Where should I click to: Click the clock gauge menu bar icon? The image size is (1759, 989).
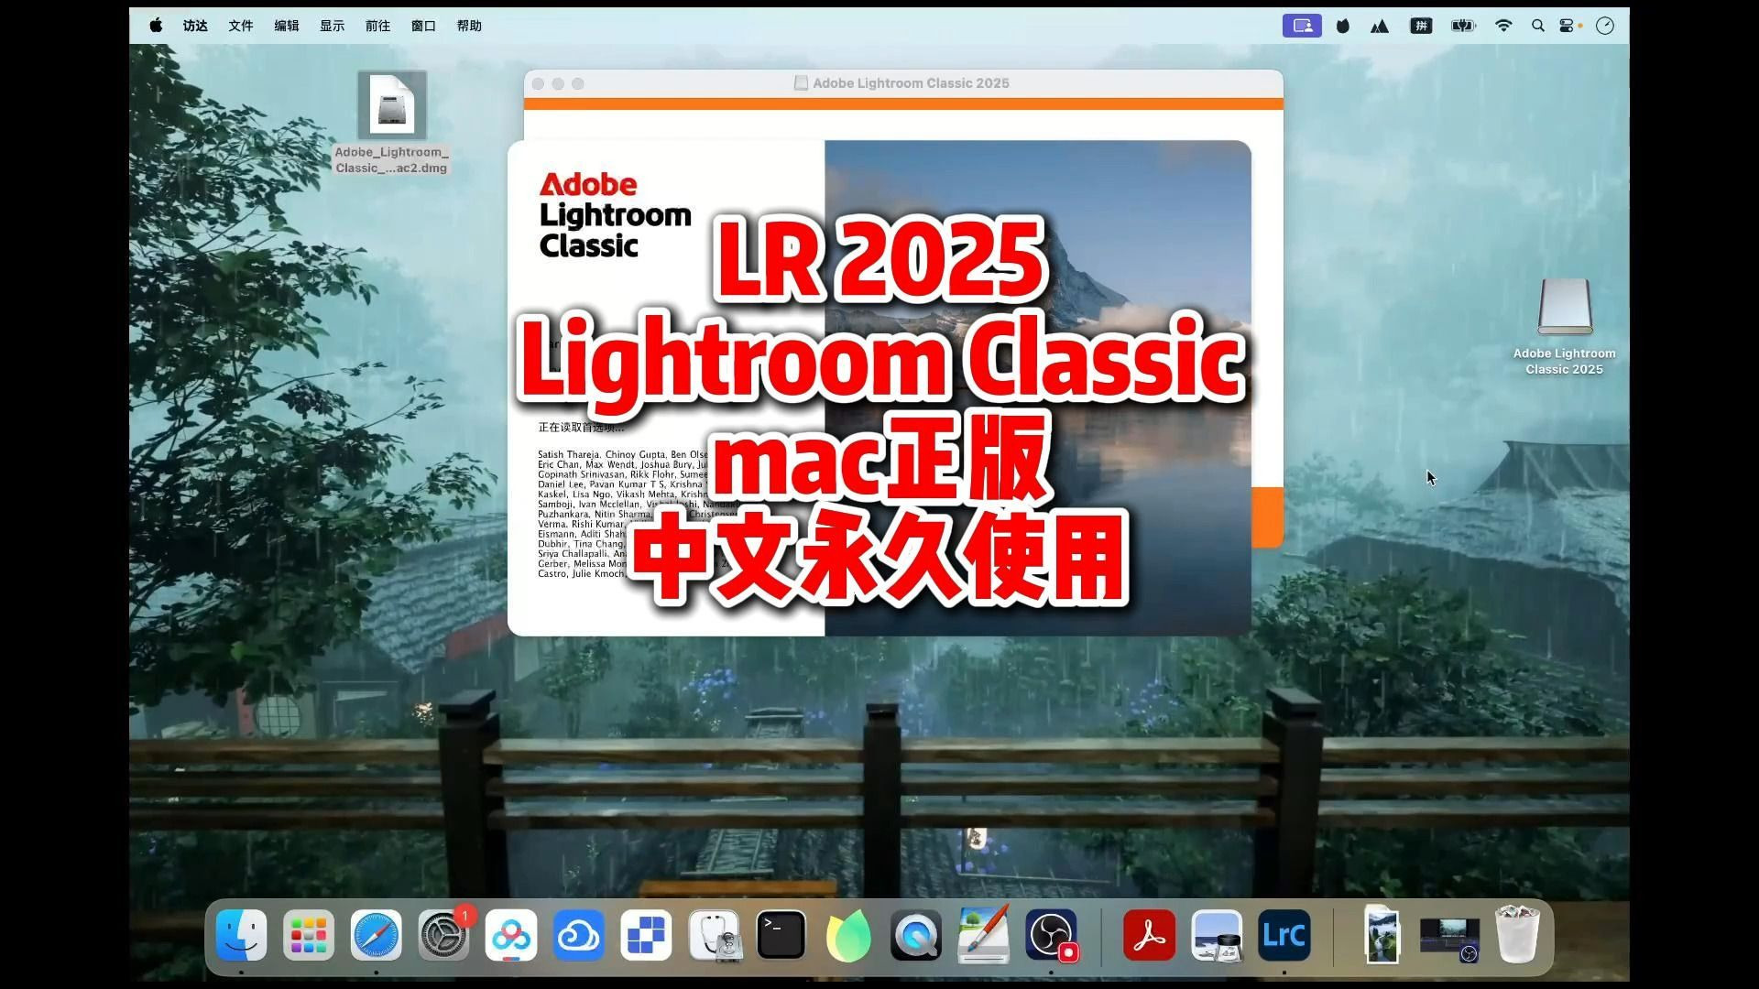(x=1605, y=26)
